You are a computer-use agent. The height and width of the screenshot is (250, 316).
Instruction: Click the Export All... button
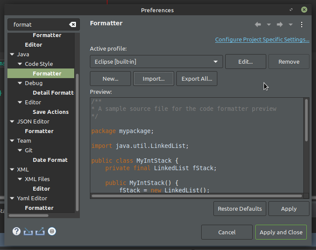[197, 79]
